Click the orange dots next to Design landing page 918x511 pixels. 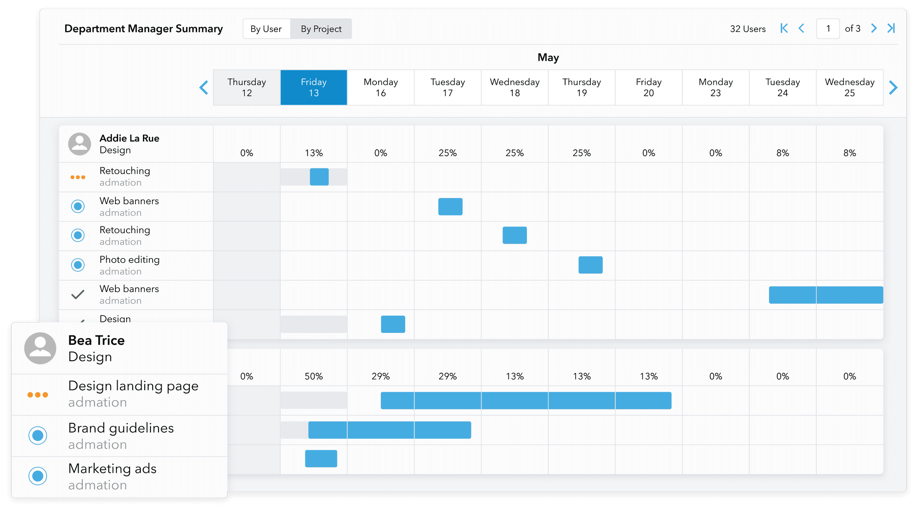38,394
